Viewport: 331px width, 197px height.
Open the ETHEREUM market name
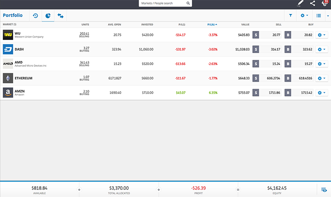[x=24, y=78]
